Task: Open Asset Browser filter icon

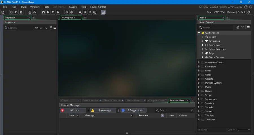Action: click(x=242, y=28)
